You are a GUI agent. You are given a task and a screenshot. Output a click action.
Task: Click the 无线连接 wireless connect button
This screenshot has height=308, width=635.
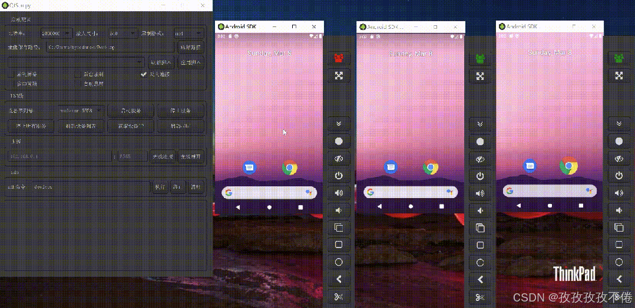point(163,156)
